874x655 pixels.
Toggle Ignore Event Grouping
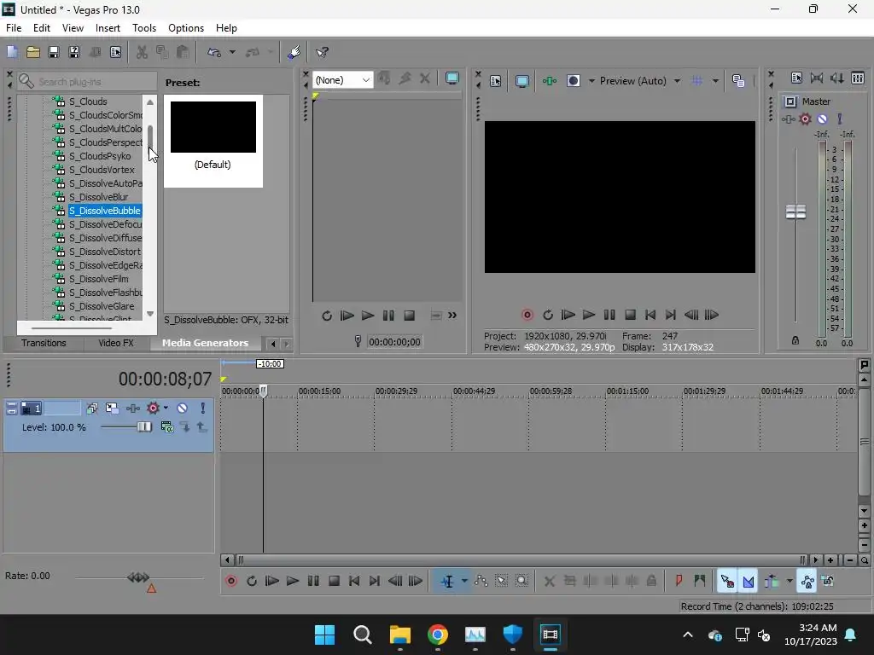pyautogui.click(x=828, y=582)
